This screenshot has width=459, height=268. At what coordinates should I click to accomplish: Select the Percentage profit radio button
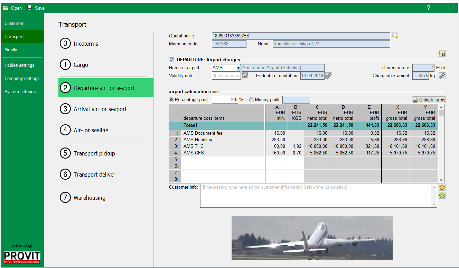(x=171, y=100)
